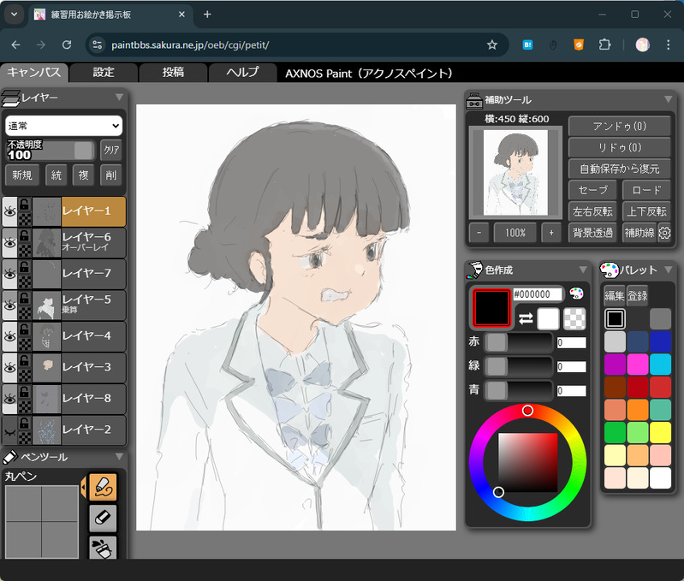Show the hidden レイヤー2 layer
Image resolution: width=684 pixels, height=581 pixels.
click(9, 430)
